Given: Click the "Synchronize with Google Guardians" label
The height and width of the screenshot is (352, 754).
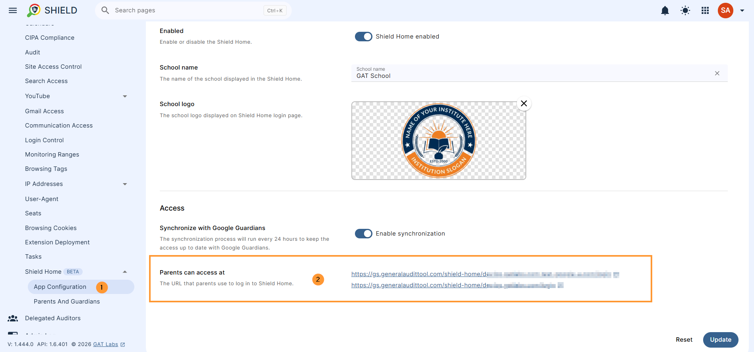Looking at the screenshot, I should pyautogui.click(x=213, y=228).
